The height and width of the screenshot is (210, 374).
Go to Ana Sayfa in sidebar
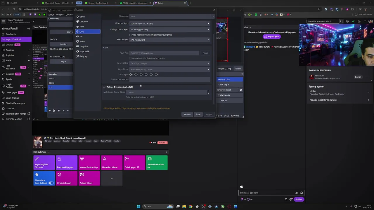[x=16, y=34]
